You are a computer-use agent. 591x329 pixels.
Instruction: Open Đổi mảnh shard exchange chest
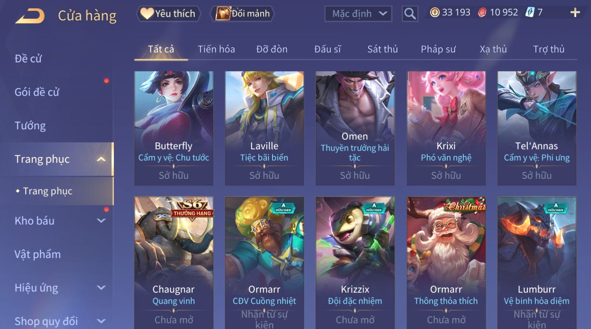tap(242, 14)
